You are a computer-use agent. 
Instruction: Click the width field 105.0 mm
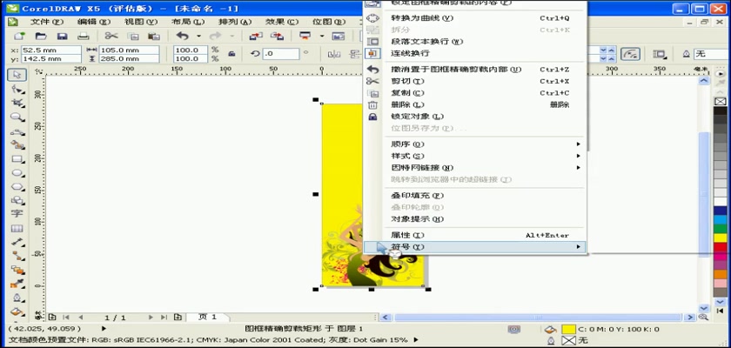point(129,50)
